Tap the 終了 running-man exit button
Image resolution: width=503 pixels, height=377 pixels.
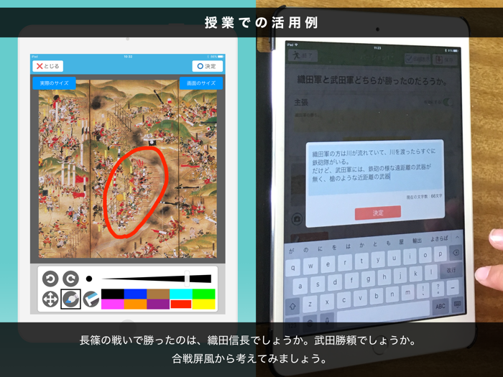pyautogui.click(x=303, y=56)
